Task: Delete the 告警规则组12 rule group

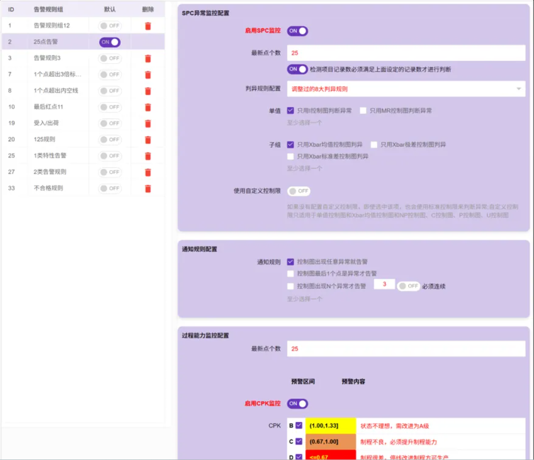Action: 148,26
